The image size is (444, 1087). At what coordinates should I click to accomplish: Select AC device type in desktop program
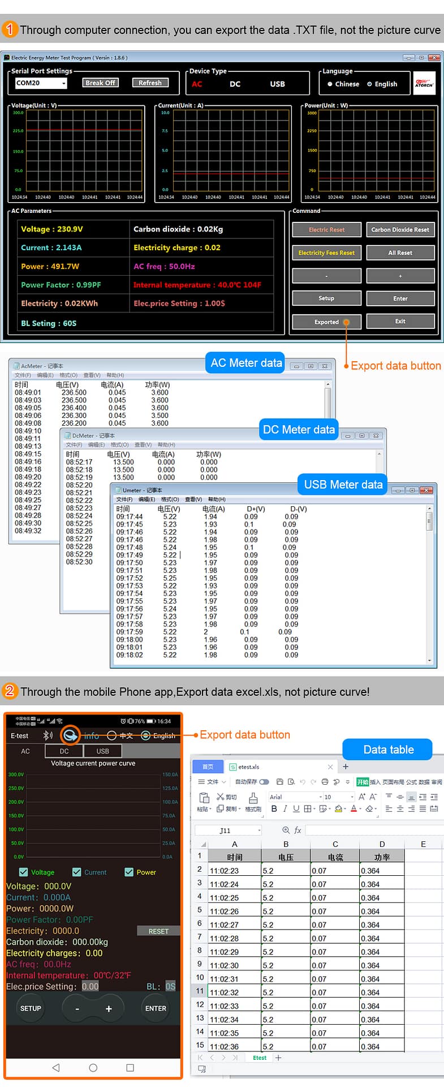[x=197, y=84]
